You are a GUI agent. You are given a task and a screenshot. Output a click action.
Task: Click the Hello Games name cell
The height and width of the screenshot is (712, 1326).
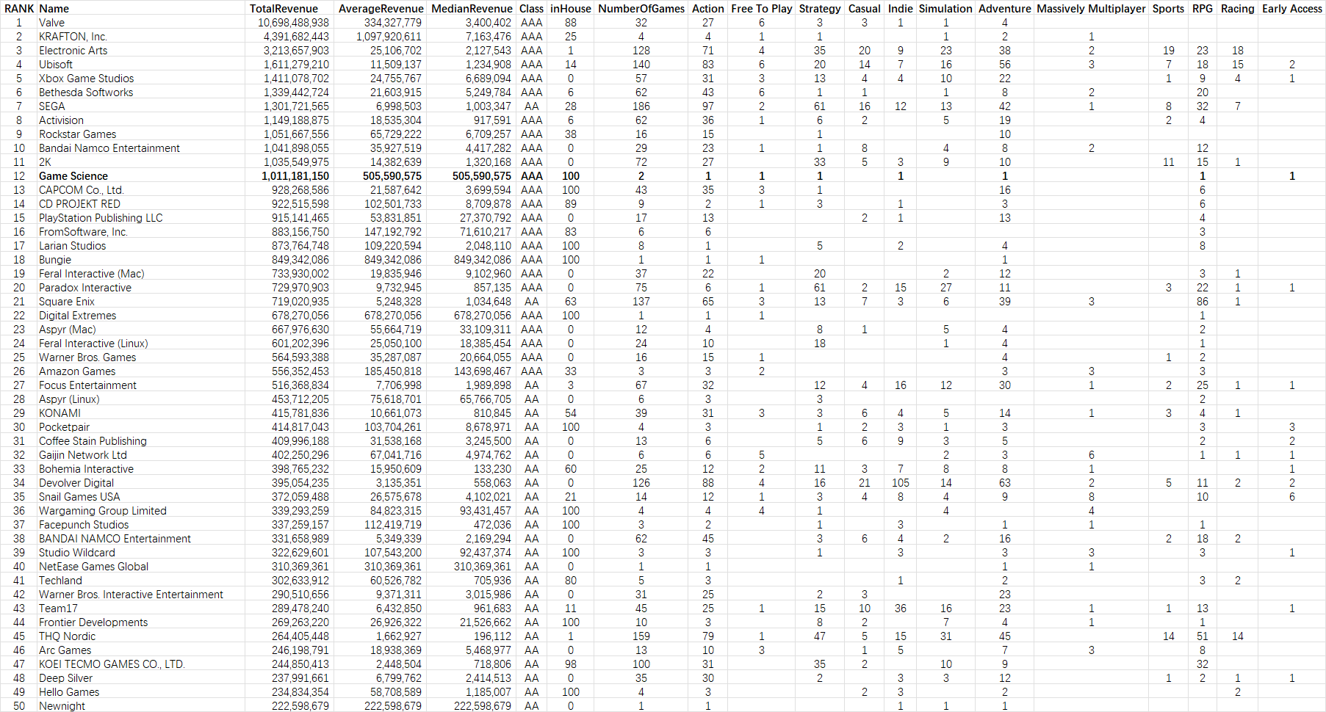(69, 692)
